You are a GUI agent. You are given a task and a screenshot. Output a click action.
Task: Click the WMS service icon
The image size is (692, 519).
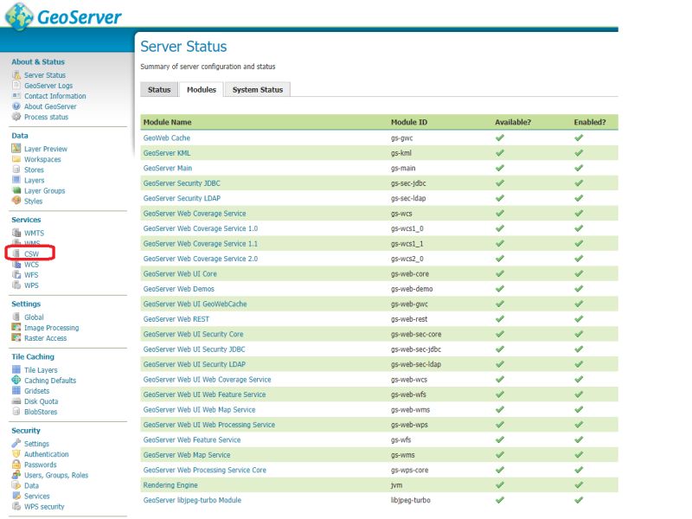[x=16, y=243]
